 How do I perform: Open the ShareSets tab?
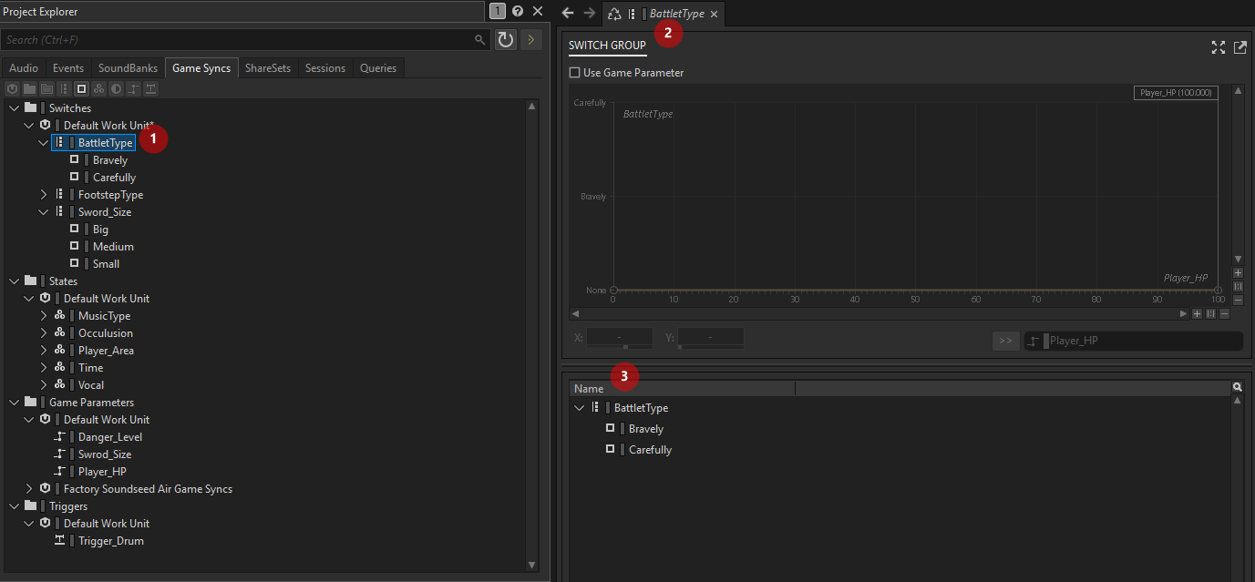click(268, 68)
